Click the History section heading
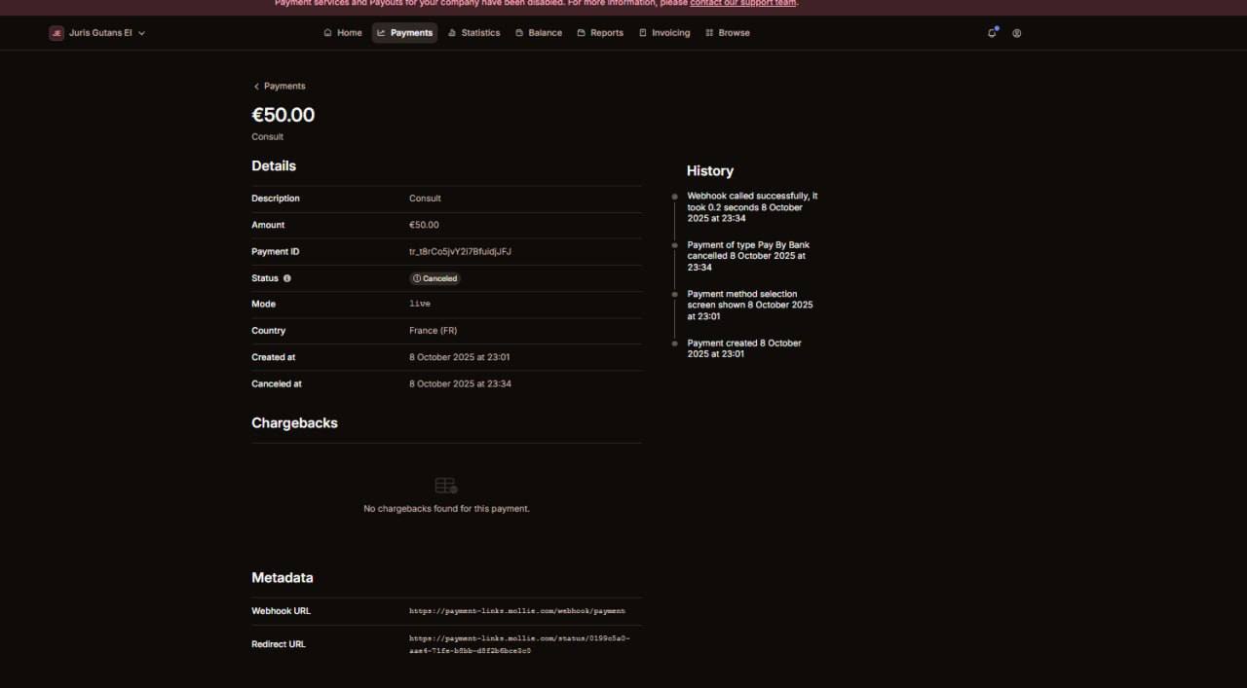This screenshot has width=1247, height=688. pyautogui.click(x=710, y=171)
